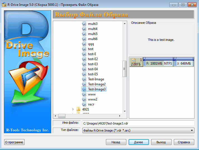
Task: Select the Test-Image2 file name
Action: pyautogui.click(x=97, y=84)
